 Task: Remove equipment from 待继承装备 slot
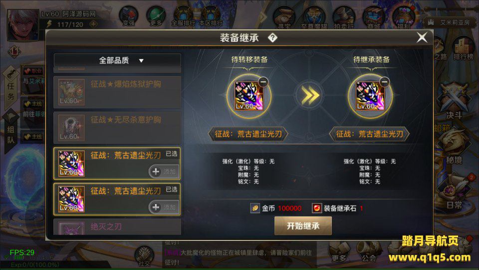(384, 82)
